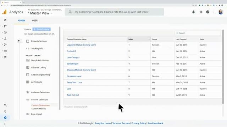This screenshot has width=227, height=127.
Task: Expand Acquisition section arrow in sidebar
Action: (x=2, y=45)
